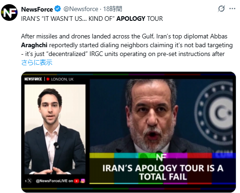This screenshot has height=193, width=240.
Task: Click the X logo in the video overlay
Action: point(30,181)
